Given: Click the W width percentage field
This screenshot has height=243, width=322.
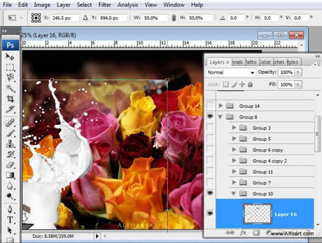Looking at the screenshot, I should click(155, 18).
